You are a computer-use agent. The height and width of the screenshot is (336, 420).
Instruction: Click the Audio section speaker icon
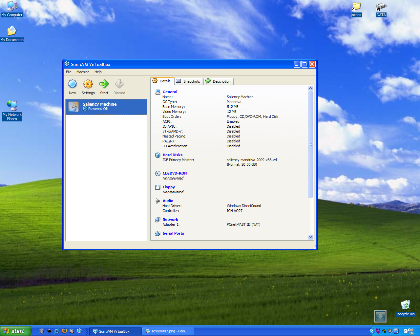158,201
